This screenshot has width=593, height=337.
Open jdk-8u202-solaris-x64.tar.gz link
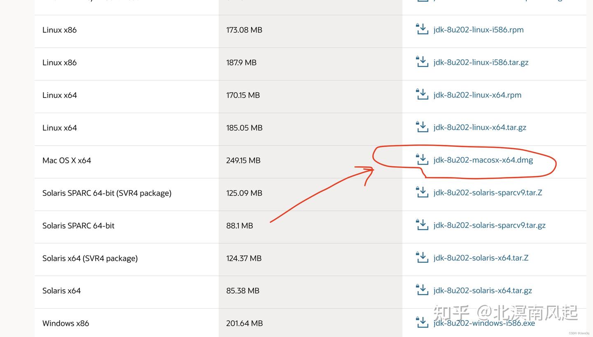point(483,291)
